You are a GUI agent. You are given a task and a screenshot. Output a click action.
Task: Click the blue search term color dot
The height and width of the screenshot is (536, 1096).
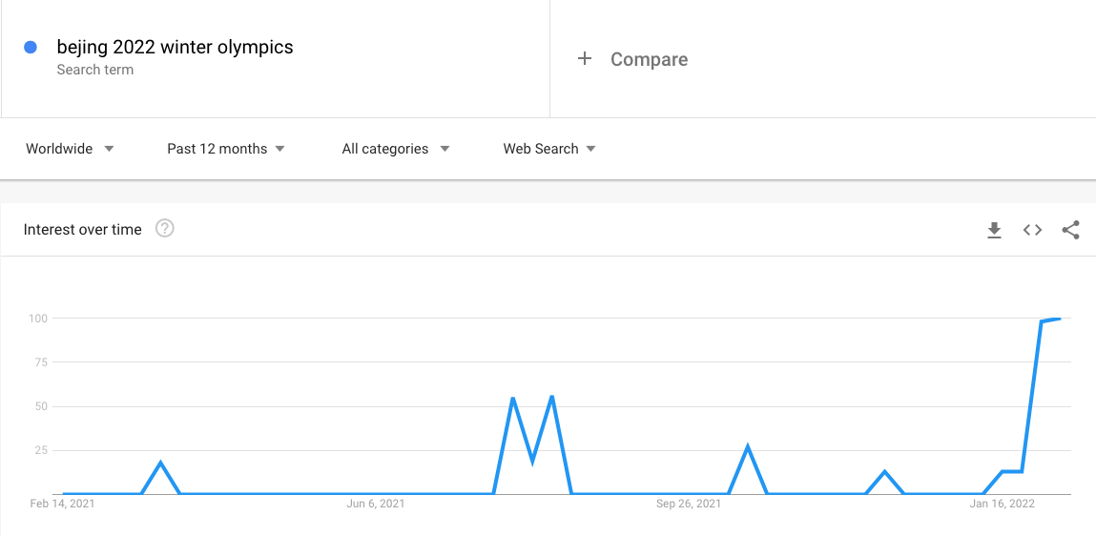[x=31, y=47]
